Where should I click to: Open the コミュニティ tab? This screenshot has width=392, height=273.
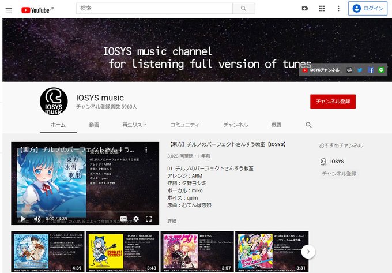point(184,125)
